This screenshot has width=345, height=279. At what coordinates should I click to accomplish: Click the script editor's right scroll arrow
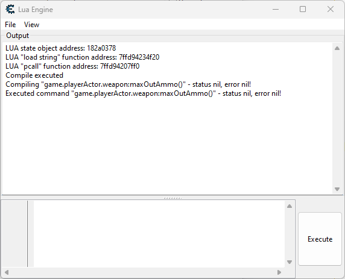pyautogui.click(x=279, y=272)
